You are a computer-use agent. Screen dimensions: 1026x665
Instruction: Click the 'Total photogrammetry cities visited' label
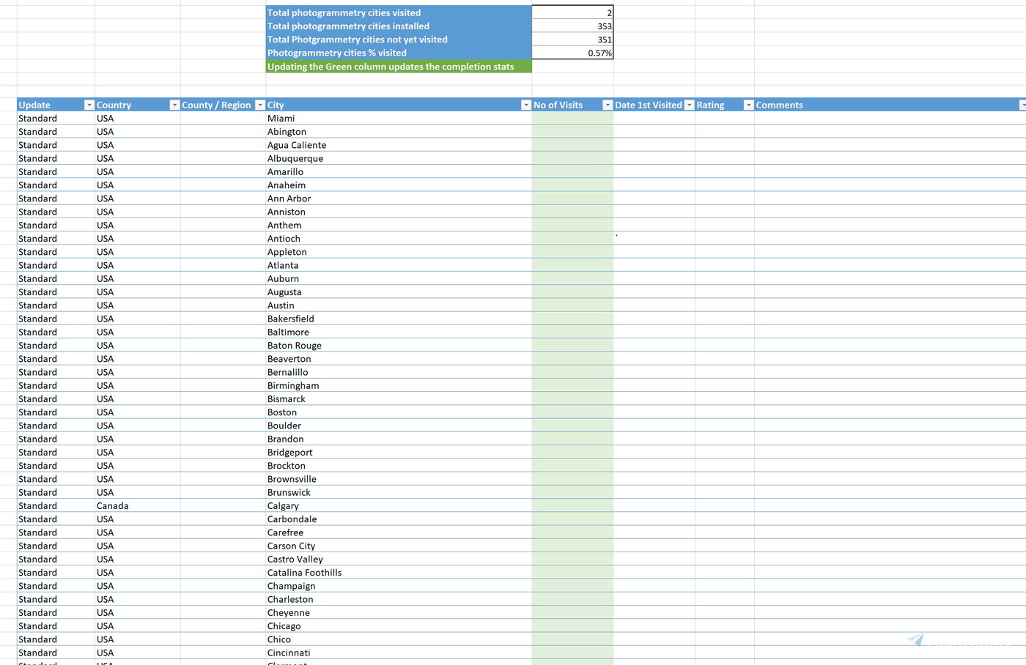344,12
